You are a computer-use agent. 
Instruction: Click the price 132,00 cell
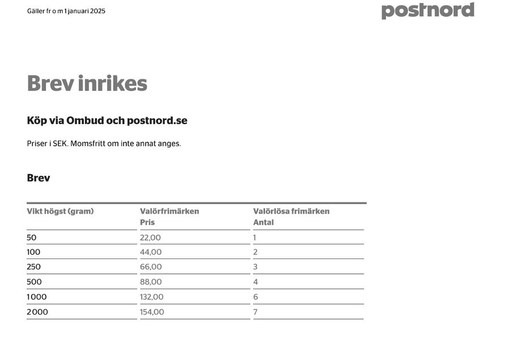152,297
